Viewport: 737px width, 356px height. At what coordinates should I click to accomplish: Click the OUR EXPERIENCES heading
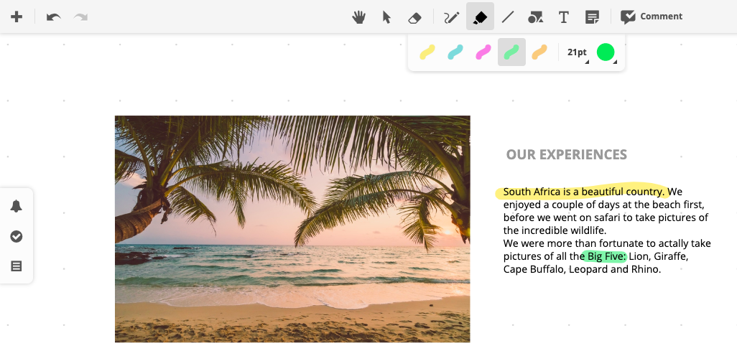[566, 154]
